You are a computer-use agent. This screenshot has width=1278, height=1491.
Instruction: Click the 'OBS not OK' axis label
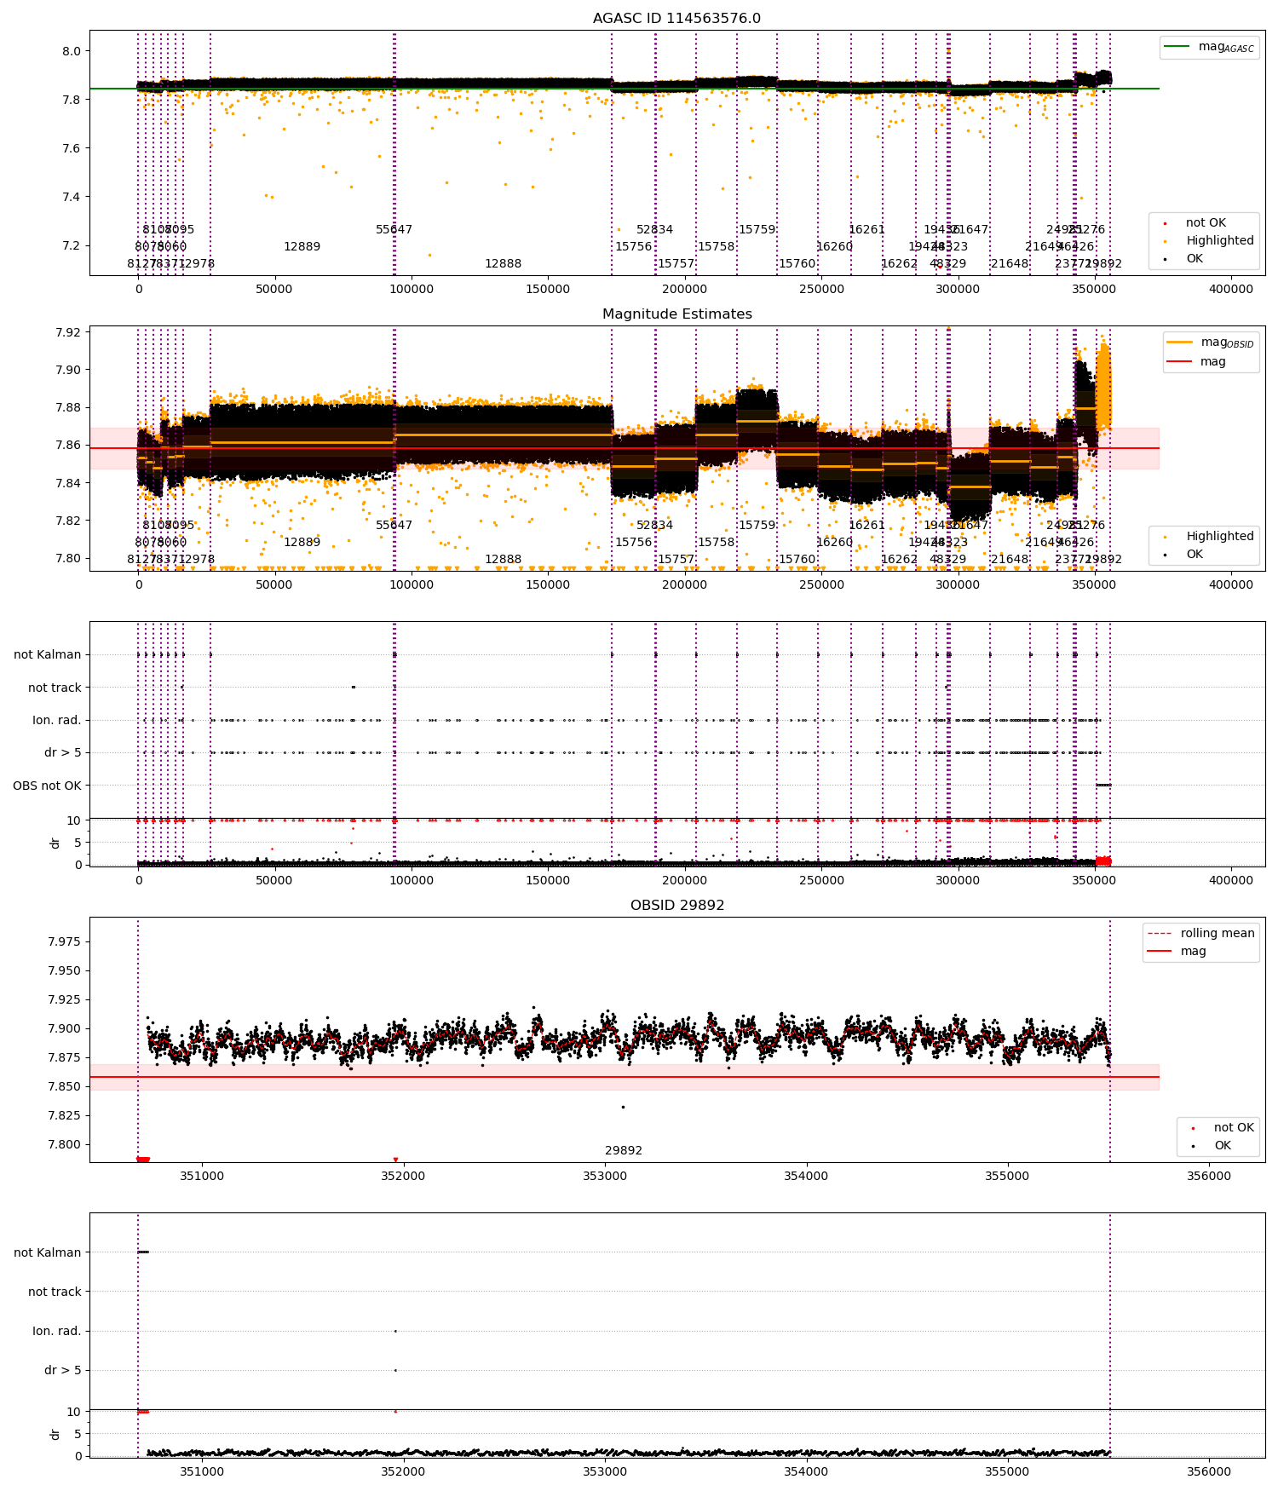click(47, 786)
